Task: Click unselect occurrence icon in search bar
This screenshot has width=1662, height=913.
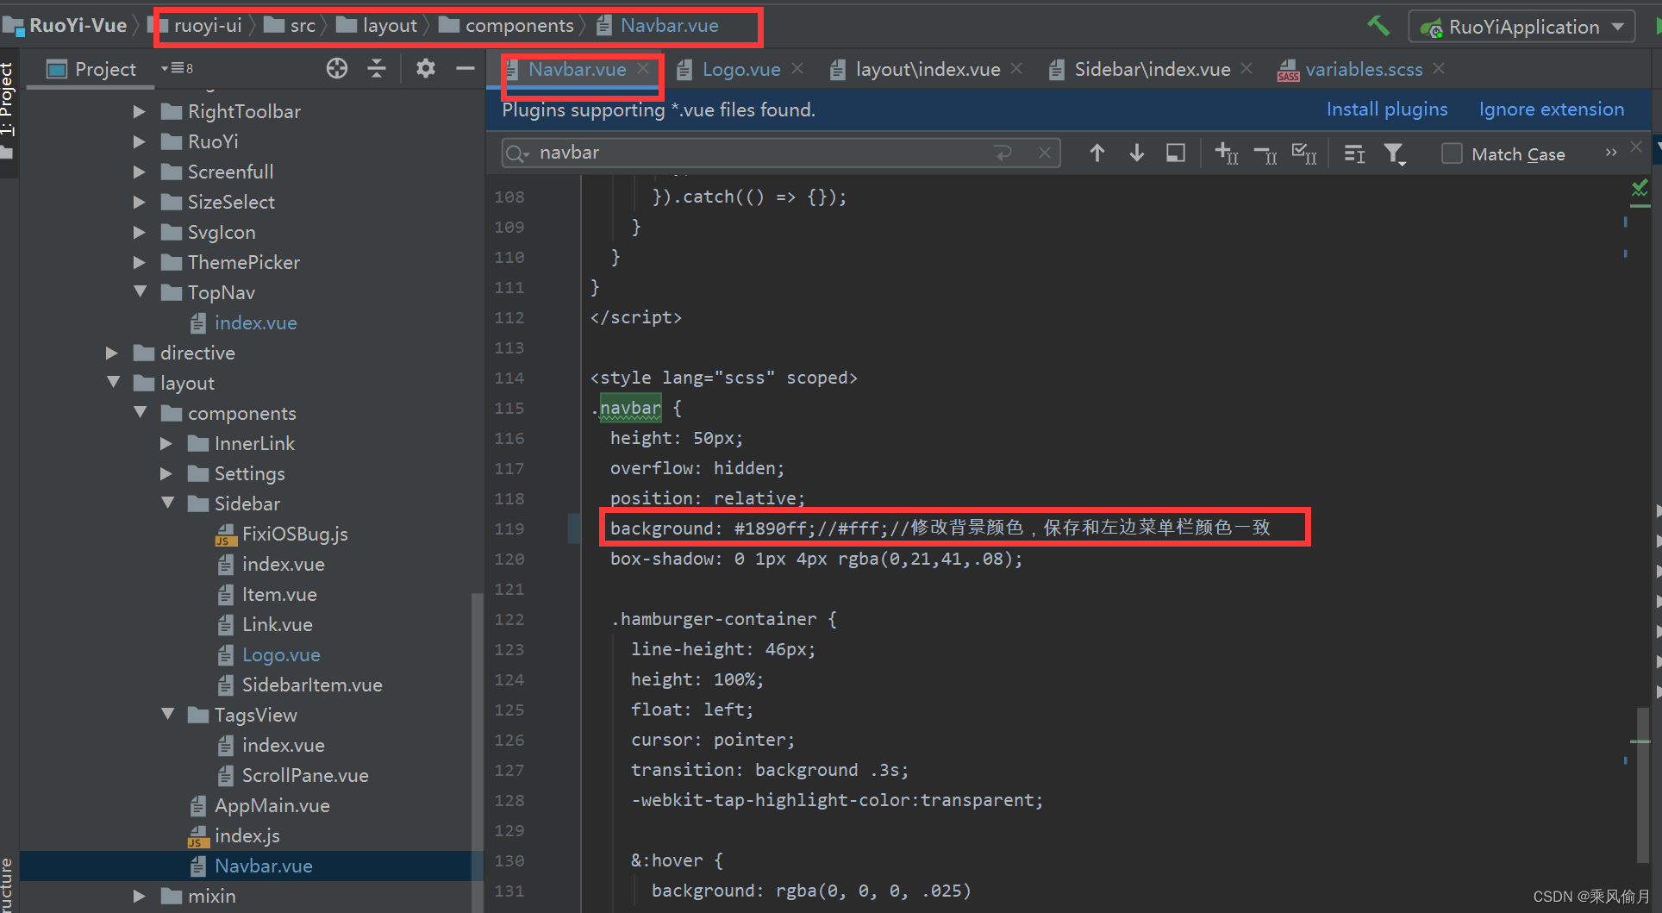Action: point(1265,154)
